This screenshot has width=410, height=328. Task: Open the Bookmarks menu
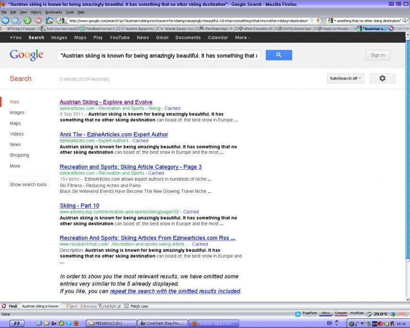[54, 12]
